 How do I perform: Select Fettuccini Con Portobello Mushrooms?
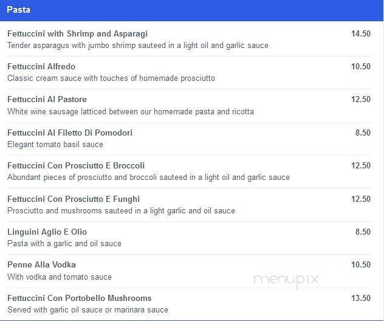click(80, 298)
